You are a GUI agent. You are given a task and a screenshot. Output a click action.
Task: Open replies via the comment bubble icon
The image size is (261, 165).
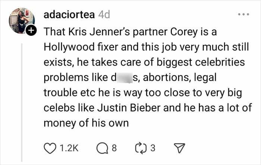102,148
